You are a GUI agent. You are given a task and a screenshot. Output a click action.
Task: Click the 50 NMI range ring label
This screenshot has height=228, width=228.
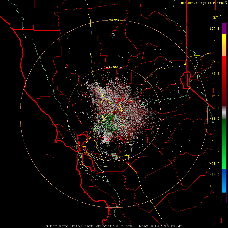[x=114, y=67]
